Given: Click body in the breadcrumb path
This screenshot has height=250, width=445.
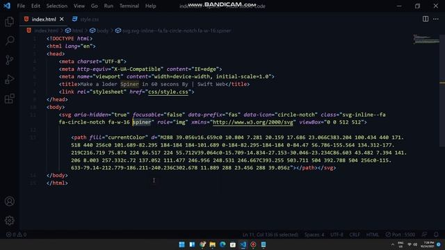Looking at the screenshot, I should 102,31.
